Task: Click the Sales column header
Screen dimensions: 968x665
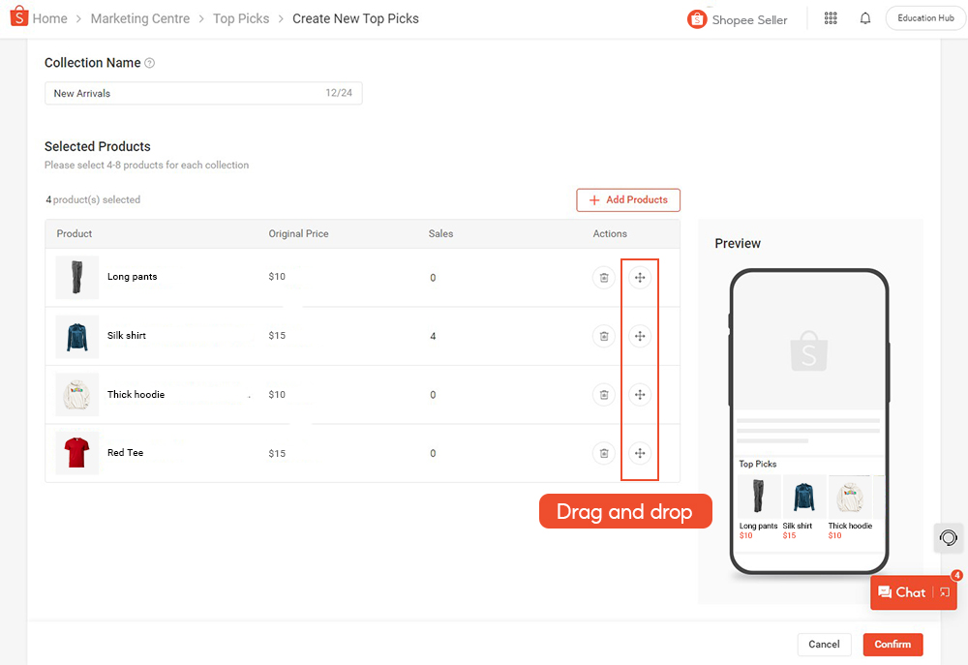Action: pyautogui.click(x=440, y=234)
